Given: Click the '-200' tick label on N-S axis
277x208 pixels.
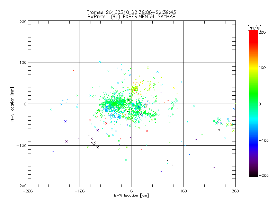Looking at the screenshot, I should click(21, 186).
